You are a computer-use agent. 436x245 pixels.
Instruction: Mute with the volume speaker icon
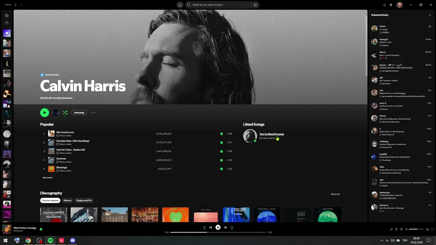click(x=406, y=229)
